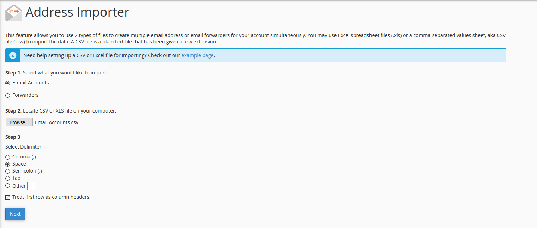Click the Address Importer page heading

pyautogui.click(x=77, y=12)
